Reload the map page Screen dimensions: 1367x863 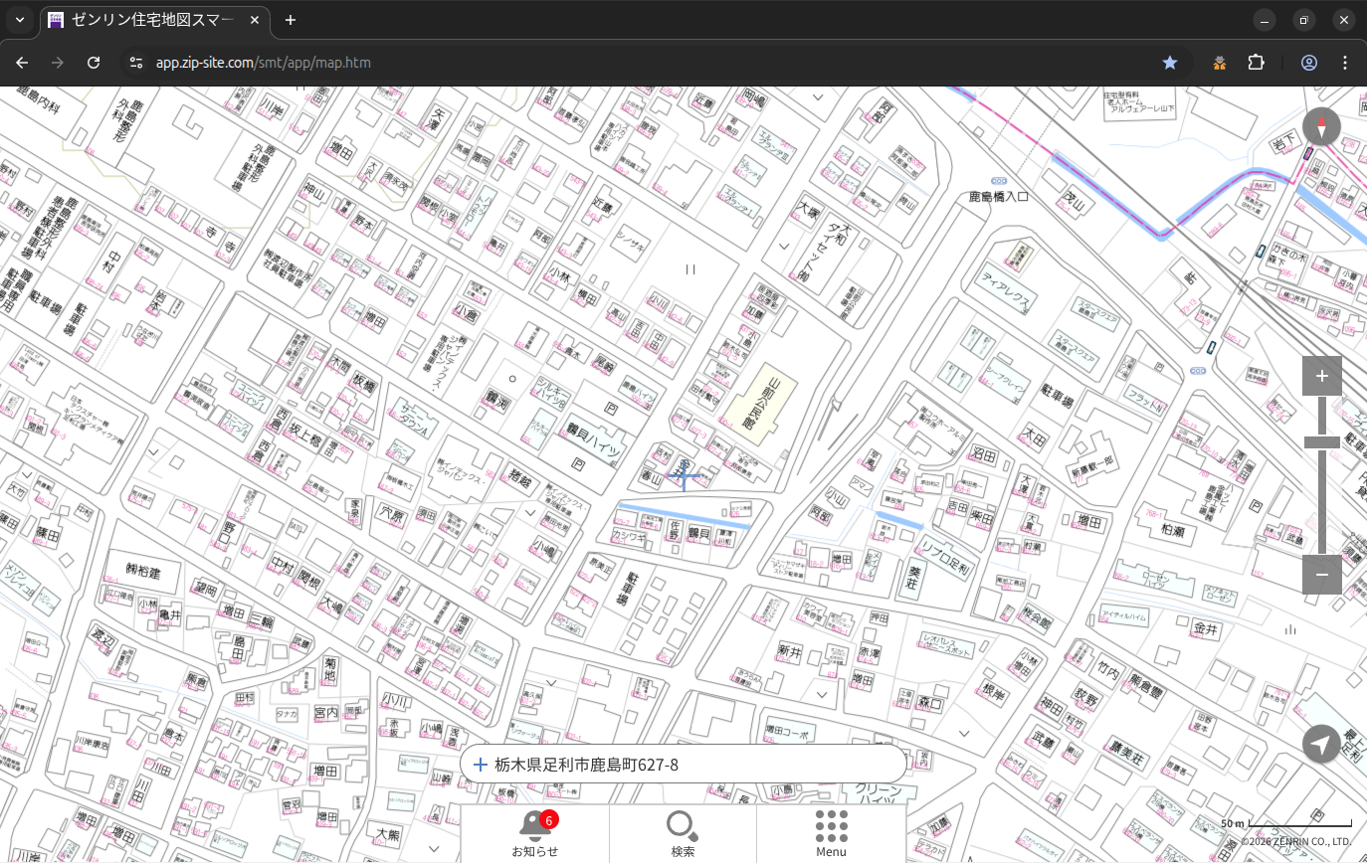(94, 63)
